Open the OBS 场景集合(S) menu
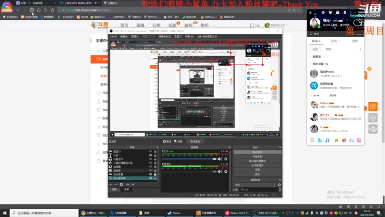385x217 pixels. pos(165,37)
